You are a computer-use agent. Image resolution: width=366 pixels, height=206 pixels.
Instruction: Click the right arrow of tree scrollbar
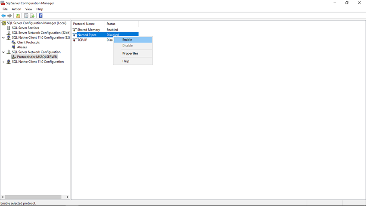click(68, 197)
